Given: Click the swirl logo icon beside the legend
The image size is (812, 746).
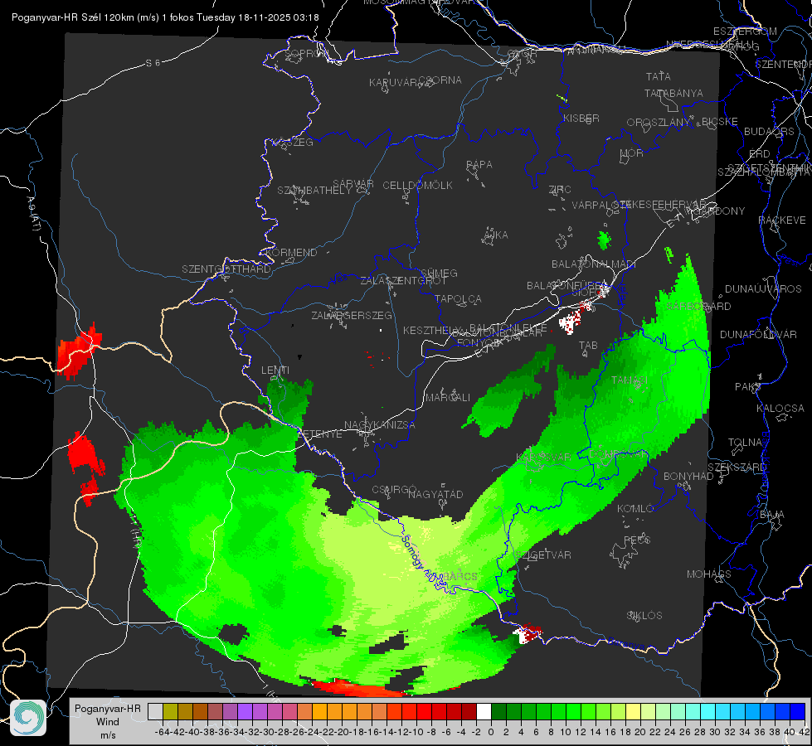Looking at the screenshot, I should pyautogui.click(x=28, y=718).
